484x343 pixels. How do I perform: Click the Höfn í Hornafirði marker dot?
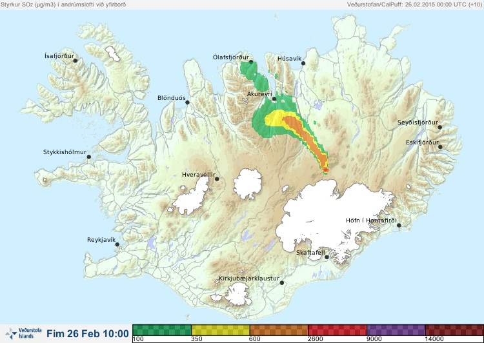[x=399, y=226]
